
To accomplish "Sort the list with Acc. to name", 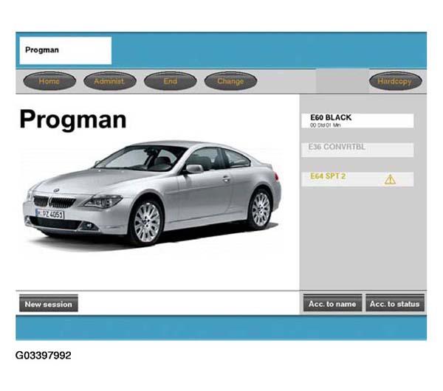I will (332, 304).
